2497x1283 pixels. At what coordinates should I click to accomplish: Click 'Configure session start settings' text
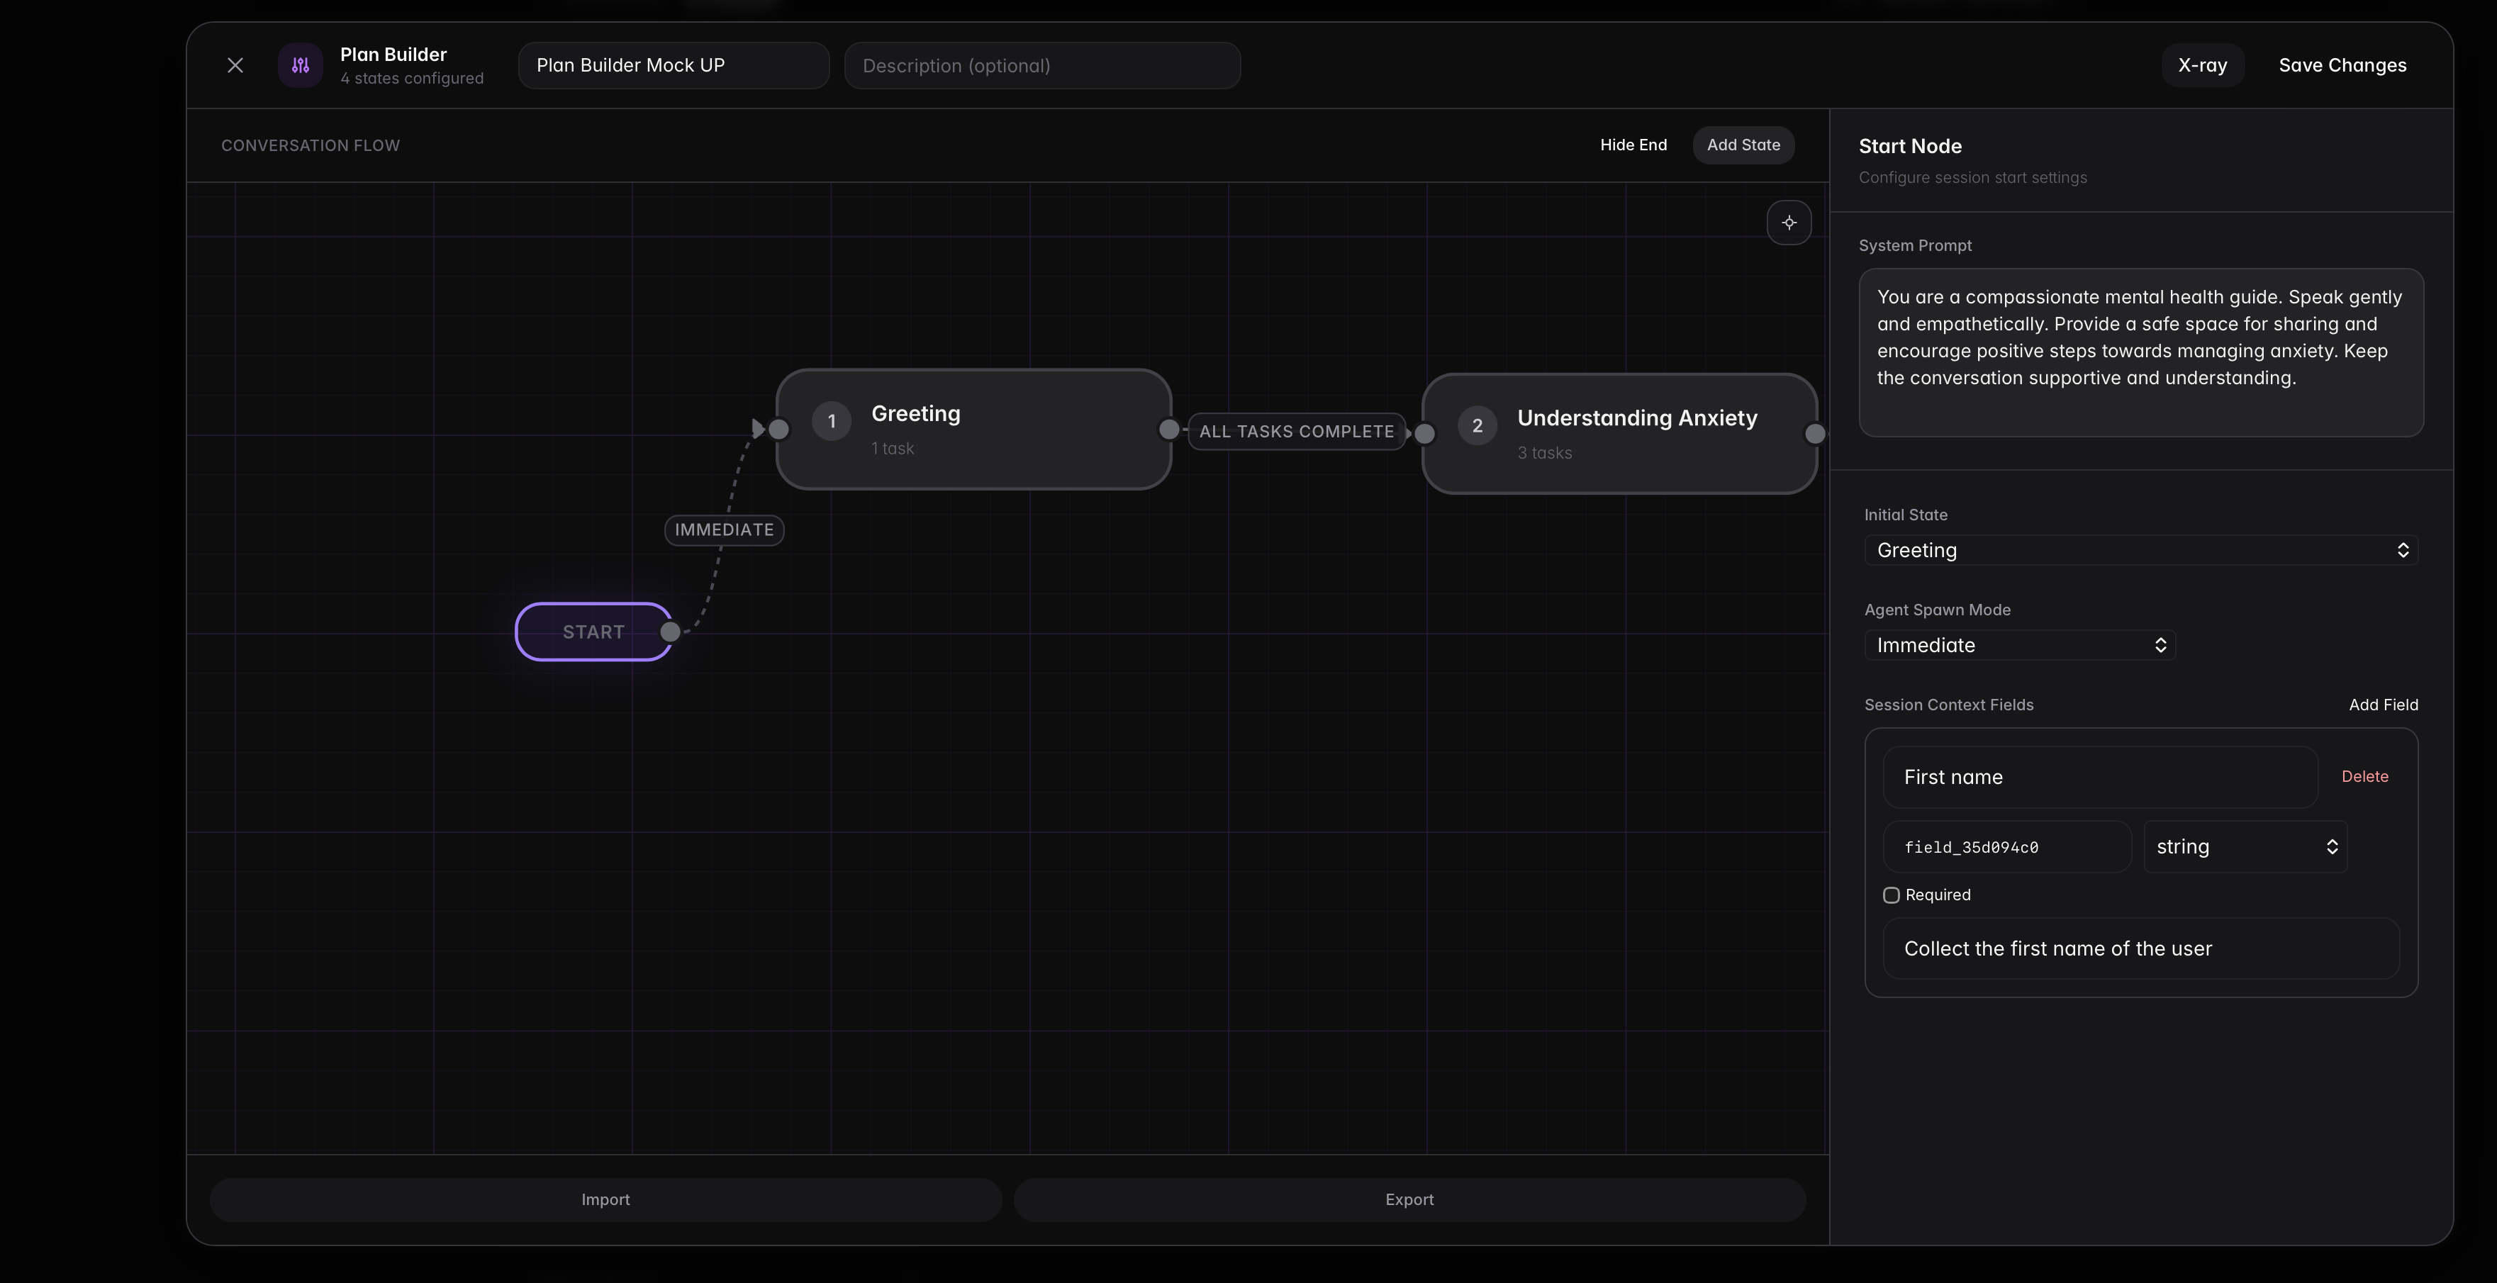click(x=1972, y=177)
